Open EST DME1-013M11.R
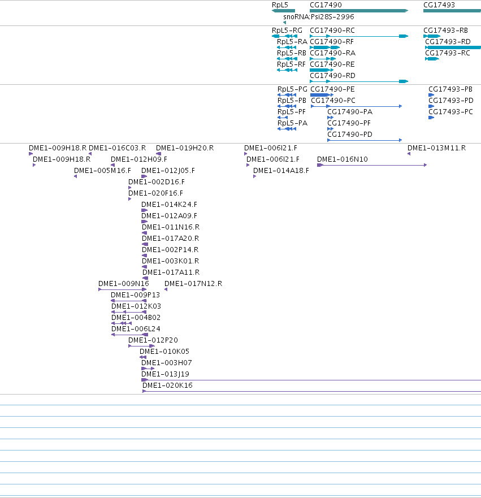 click(x=409, y=154)
